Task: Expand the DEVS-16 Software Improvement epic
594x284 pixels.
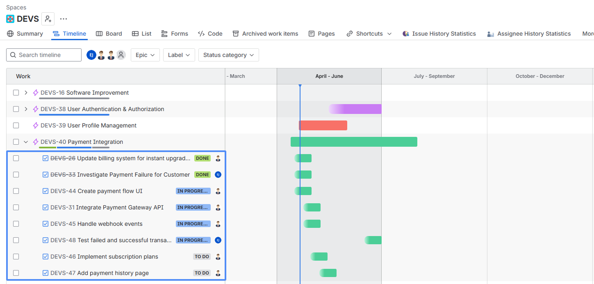Action: (x=26, y=93)
